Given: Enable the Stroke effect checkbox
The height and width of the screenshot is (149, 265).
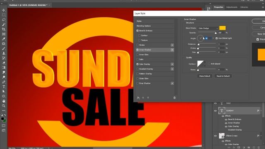Looking at the screenshot, I should coord(137,45).
